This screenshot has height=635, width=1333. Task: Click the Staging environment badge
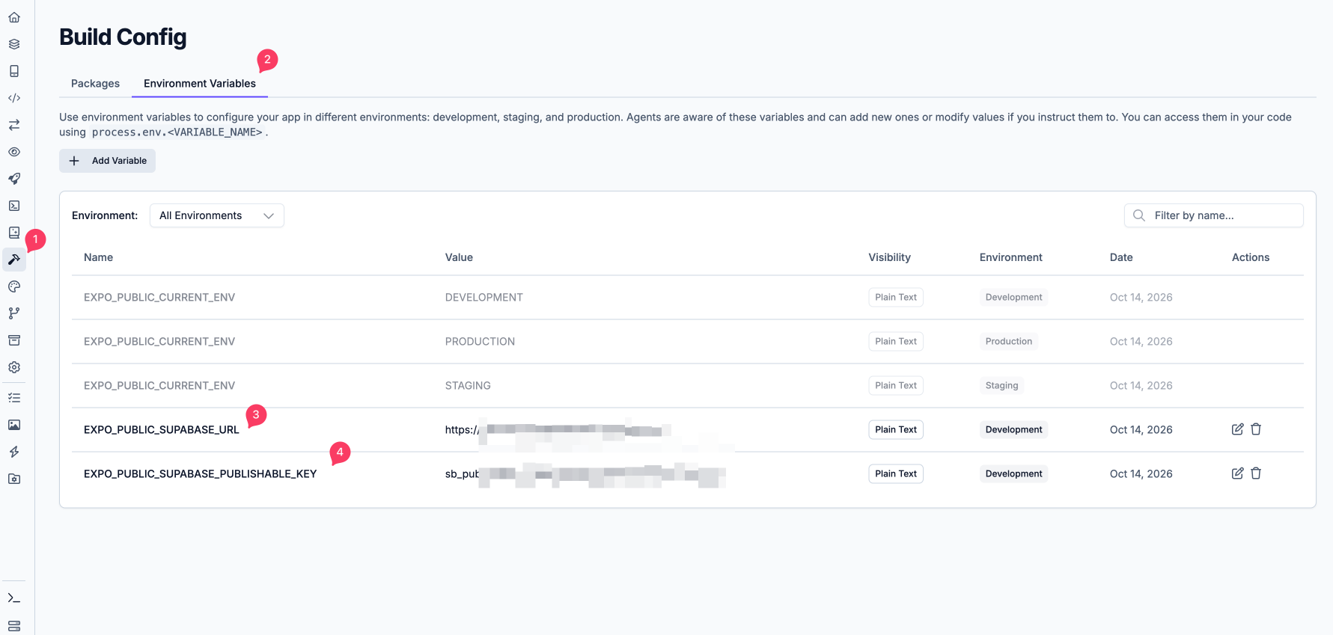pos(1001,385)
